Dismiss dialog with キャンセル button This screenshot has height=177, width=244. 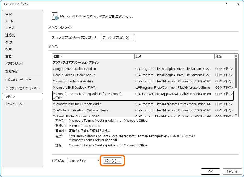click(232, 172)
